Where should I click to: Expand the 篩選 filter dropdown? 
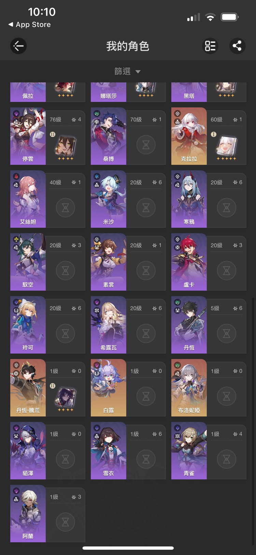[x=127, y=71]
